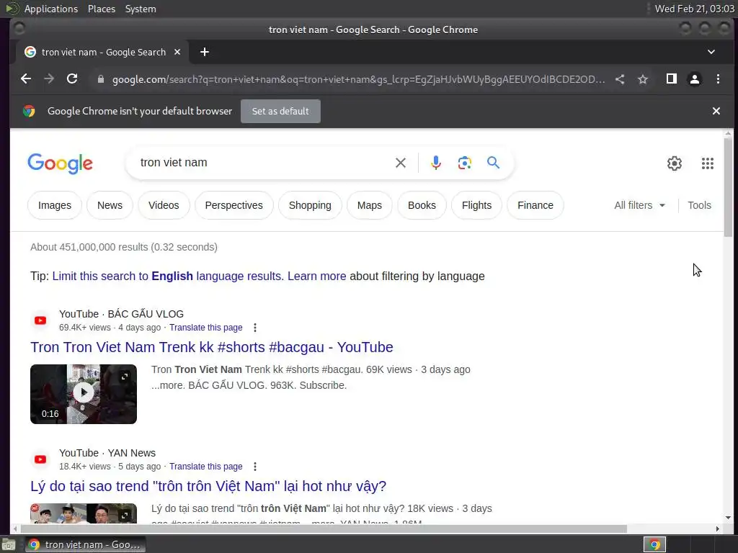This screenshot has height=553, width=738.
Task: Click YouTube icon of BÁC GẤU VLOG result
Action: point(40,320)
